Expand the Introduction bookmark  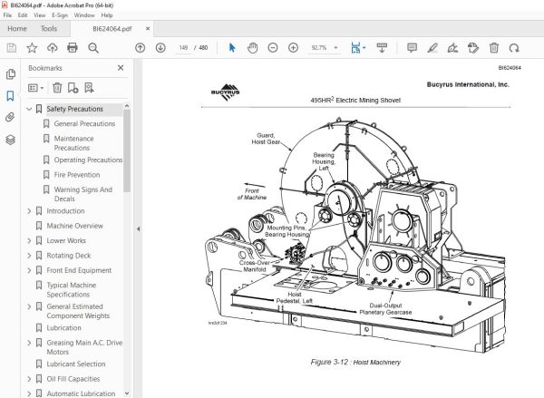click(29, 211)
